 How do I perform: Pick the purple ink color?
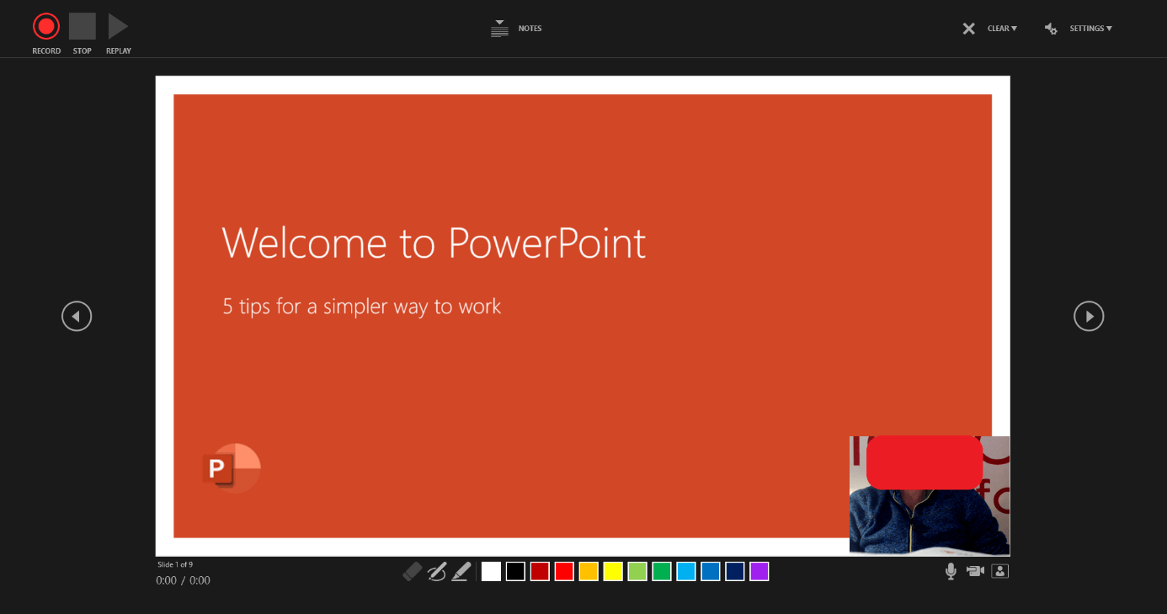(x=759, y=572)
